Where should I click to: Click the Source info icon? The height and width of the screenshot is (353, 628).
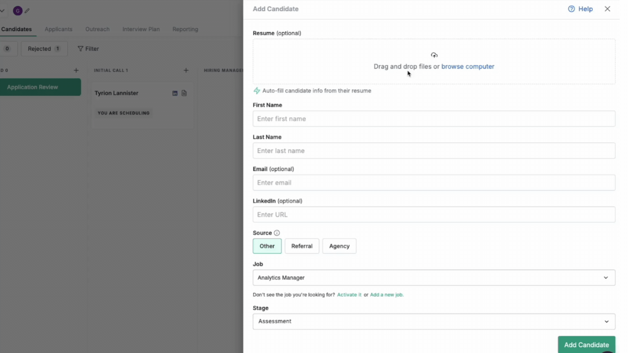point(277,233)
